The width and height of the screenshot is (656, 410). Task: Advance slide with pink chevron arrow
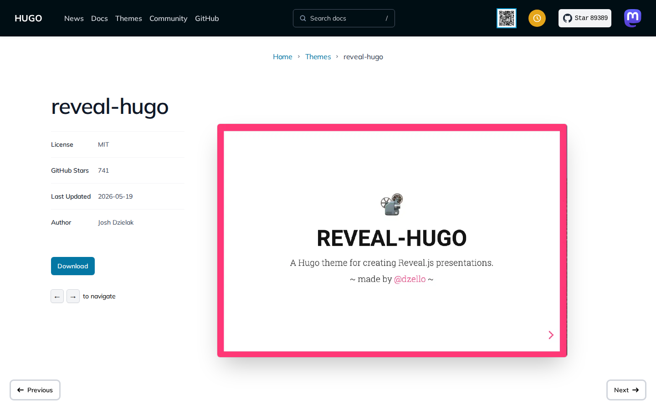551,335
